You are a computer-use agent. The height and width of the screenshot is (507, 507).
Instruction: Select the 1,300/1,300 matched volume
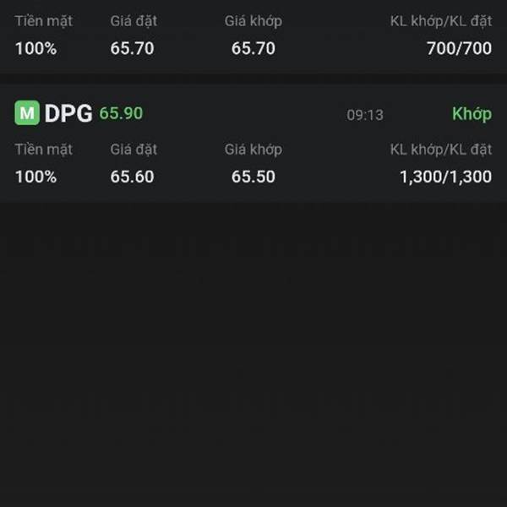pos(446,177)
